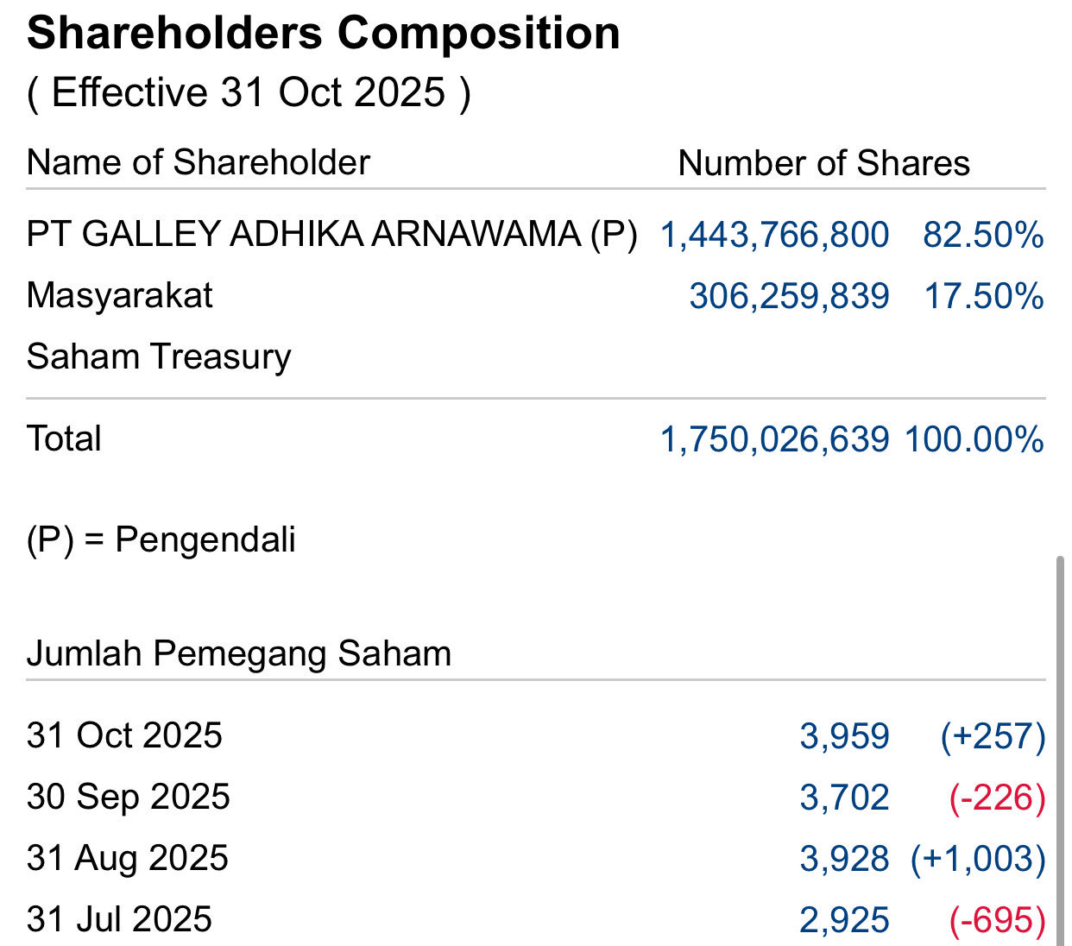Screen dimensions: 1072x946
Task: Click the vertical scrollbar on the right edge
Action: coord(1061,742)
